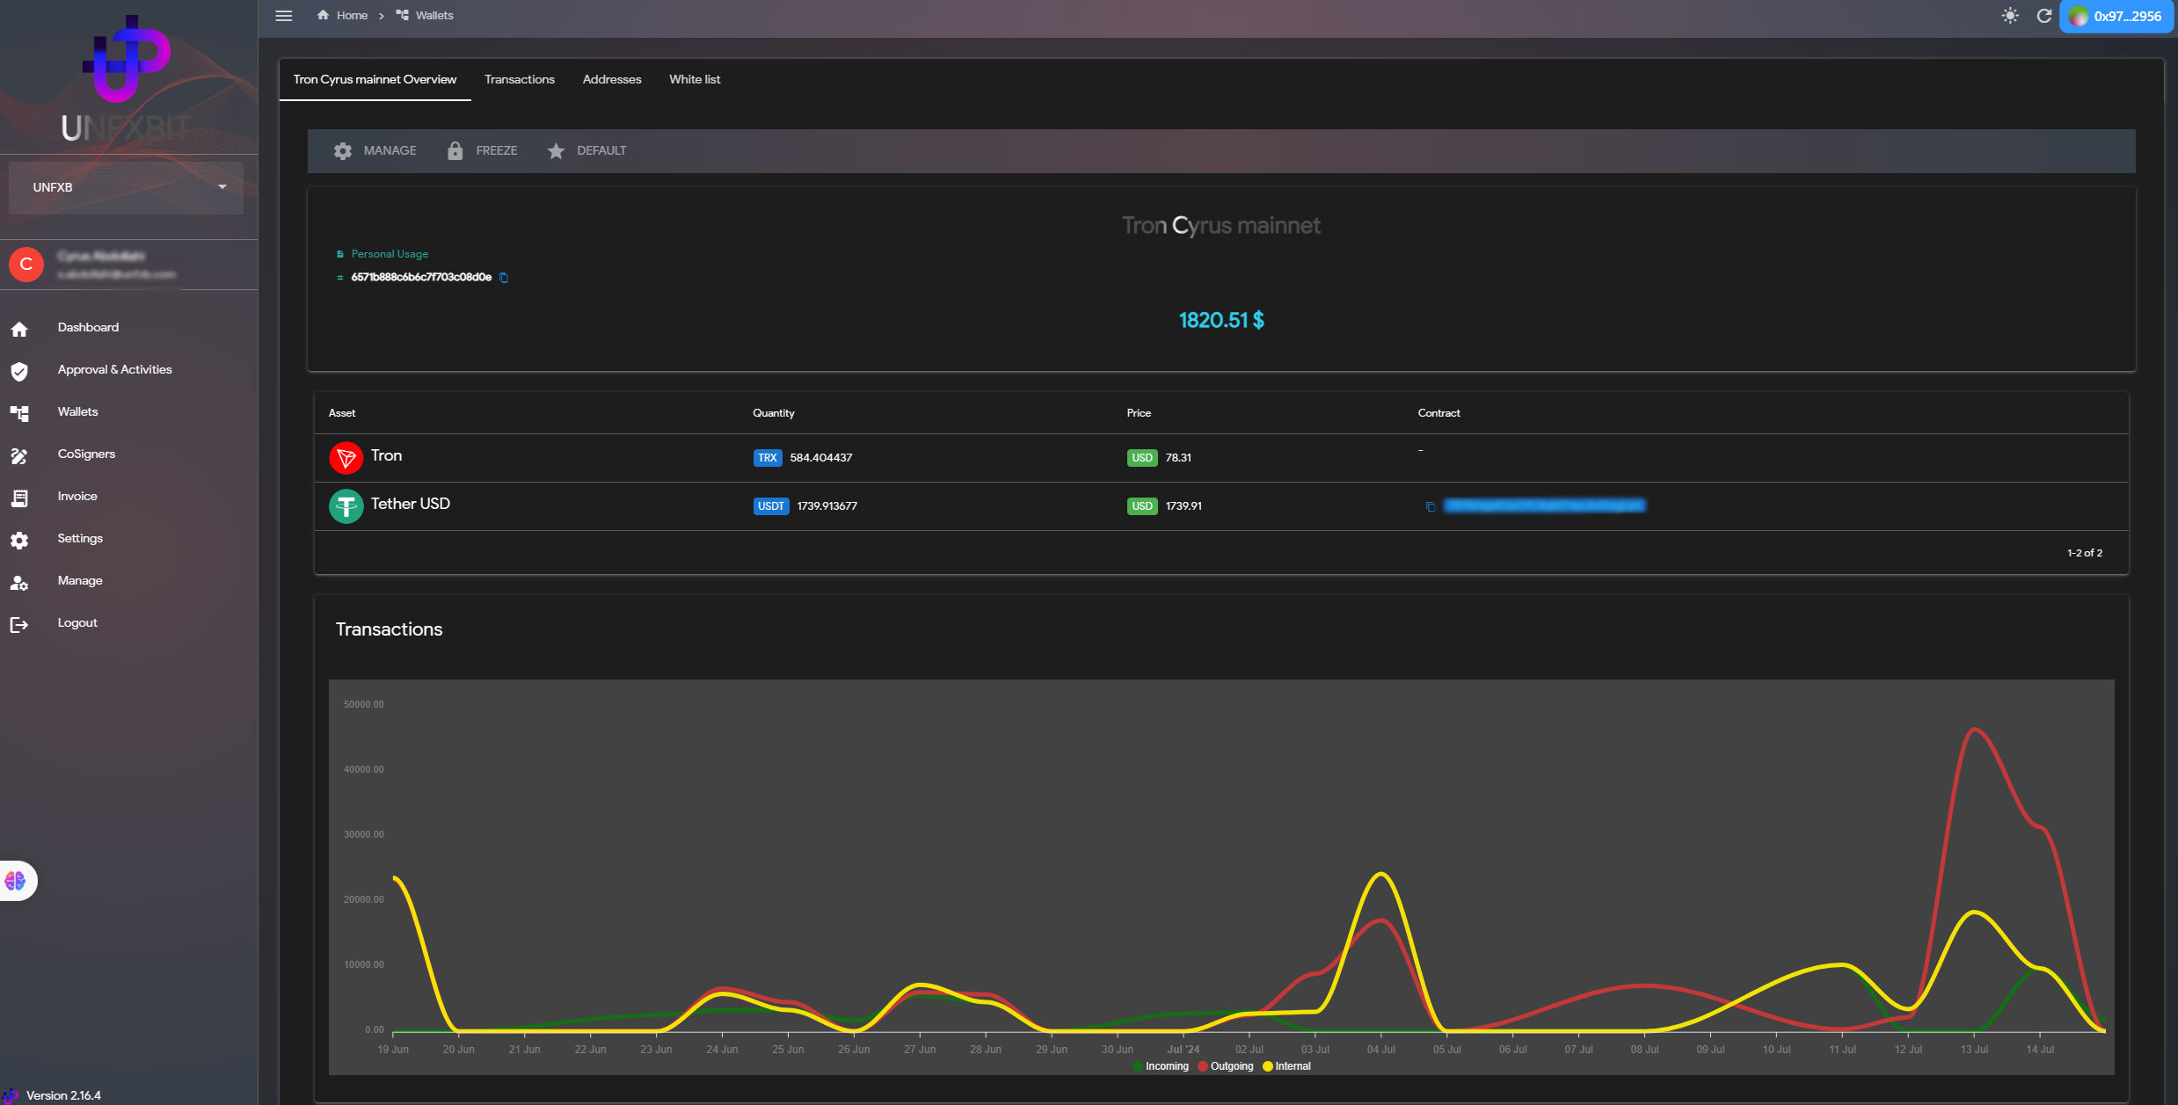2178x1105 pixels.
Task: Switch to the White list tab
Action: (x=694, y=79)
